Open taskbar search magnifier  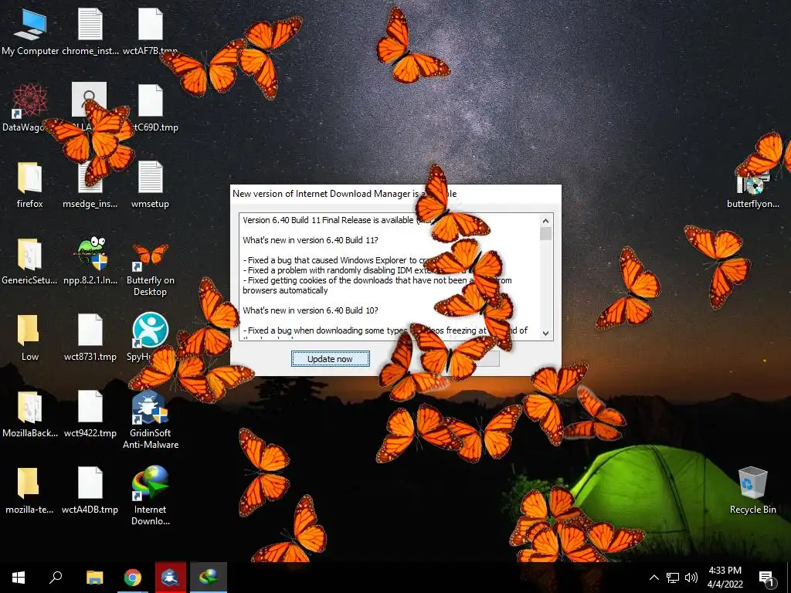click(56, 578)
